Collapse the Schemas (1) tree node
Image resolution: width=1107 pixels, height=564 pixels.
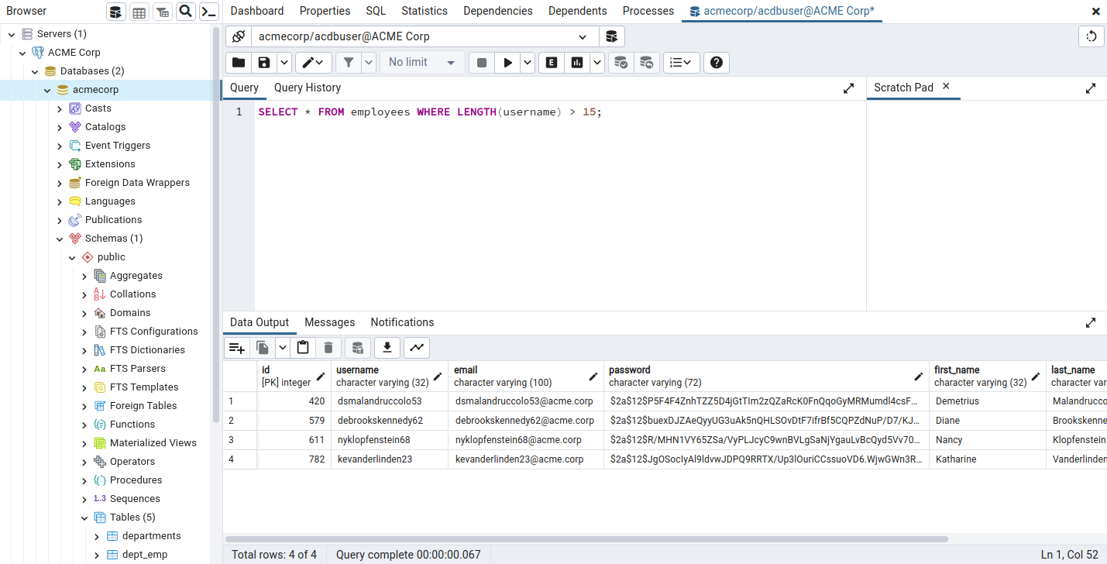[60, 239]
